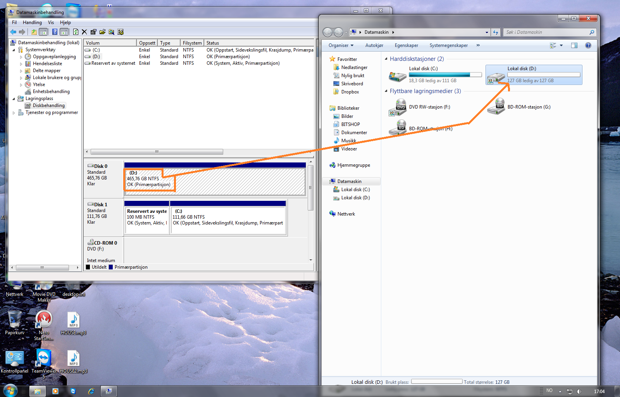620x397 pixels.
Task: Toggle the preview pane icon in Explorer
Action: [574, 45]
